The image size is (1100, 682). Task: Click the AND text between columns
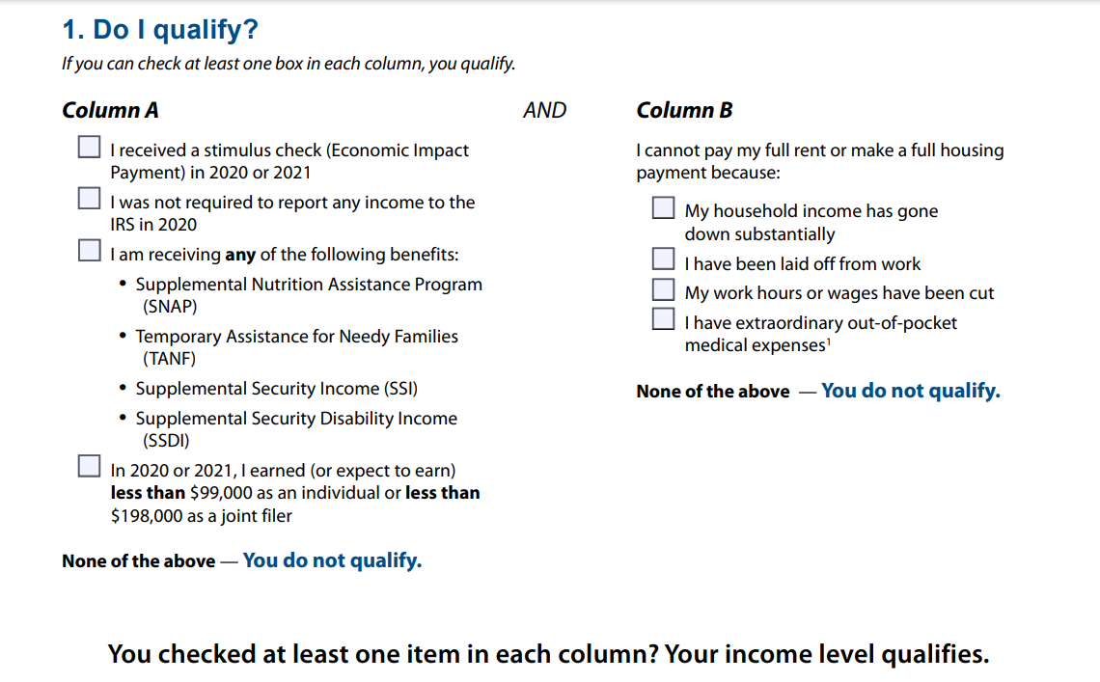[544, 110]
